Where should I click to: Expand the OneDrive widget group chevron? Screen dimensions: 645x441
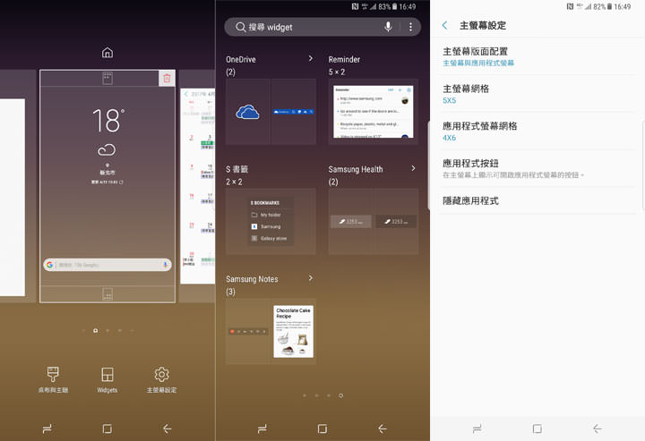tap(311, 59)
